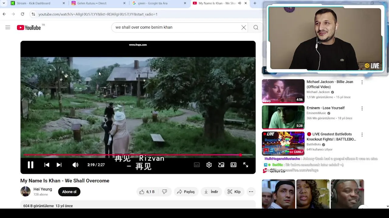Dislike the video with thumbs down
The height and width of the screenshot is (218, 389).
click(165, 192)
